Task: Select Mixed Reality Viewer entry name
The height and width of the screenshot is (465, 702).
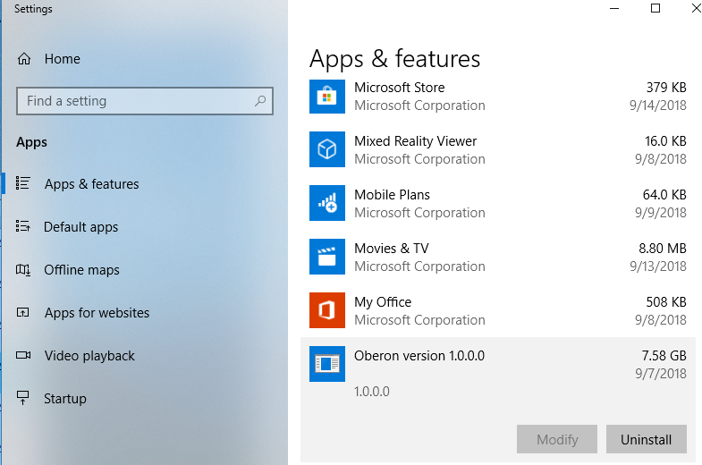Action: (416, 141)
